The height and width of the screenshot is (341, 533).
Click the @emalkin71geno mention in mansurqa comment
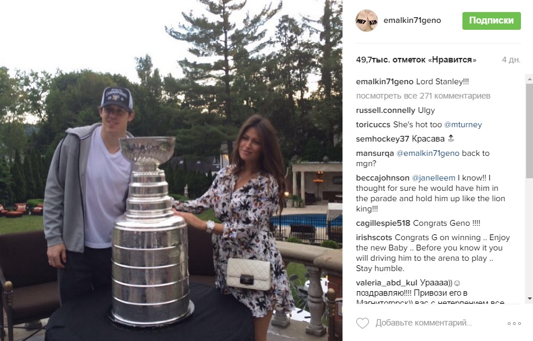click(427, 153)
